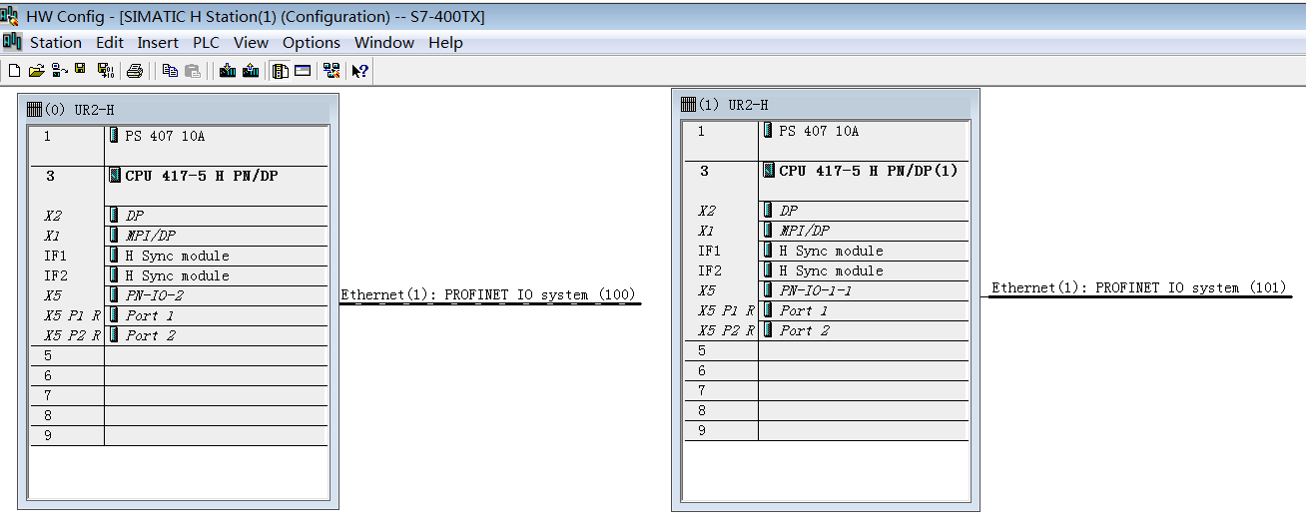The image size is (1306, 530).
Task: Click the CPU 417-5 H PN/DP(1) module icon
Action: pos(769,171)
